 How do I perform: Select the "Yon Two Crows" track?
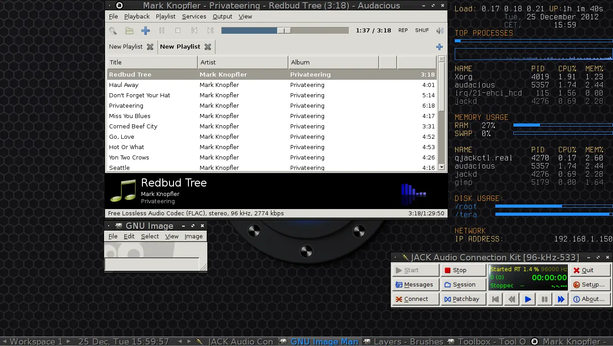click(x=272, y=157)
